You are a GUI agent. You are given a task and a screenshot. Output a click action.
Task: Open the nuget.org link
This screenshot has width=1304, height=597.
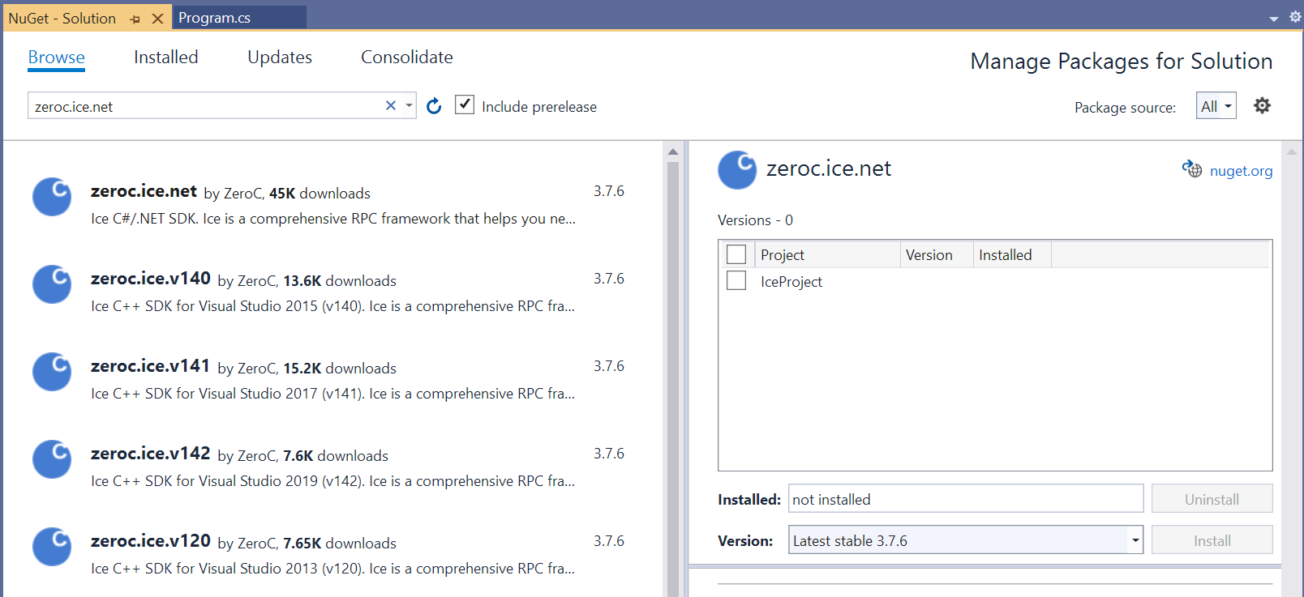pos(1241,171)
